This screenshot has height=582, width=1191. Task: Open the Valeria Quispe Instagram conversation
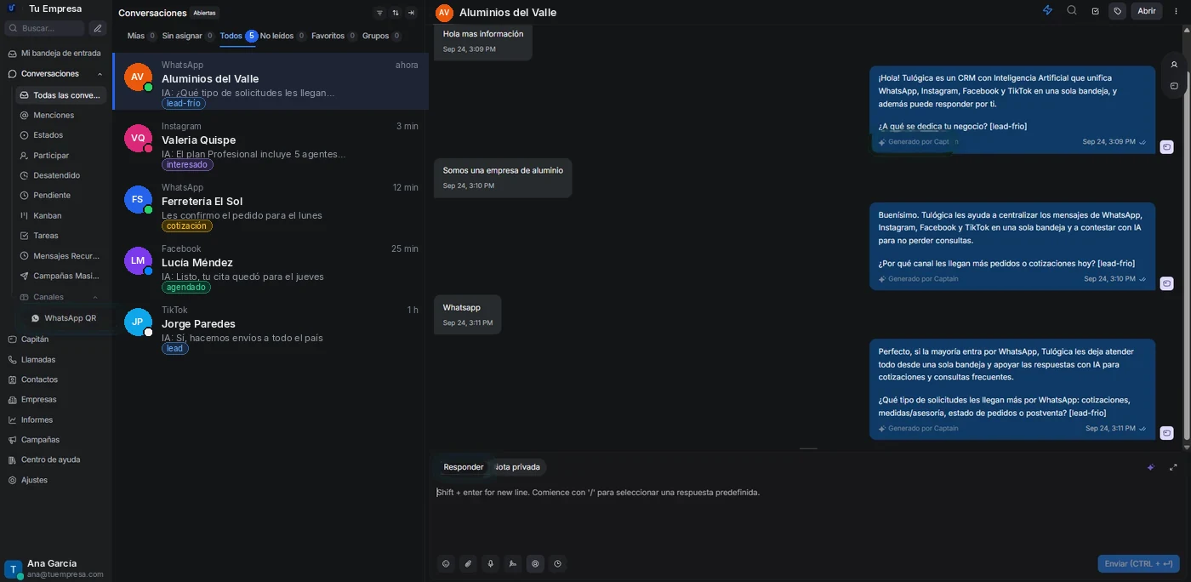tap(271, 144)
